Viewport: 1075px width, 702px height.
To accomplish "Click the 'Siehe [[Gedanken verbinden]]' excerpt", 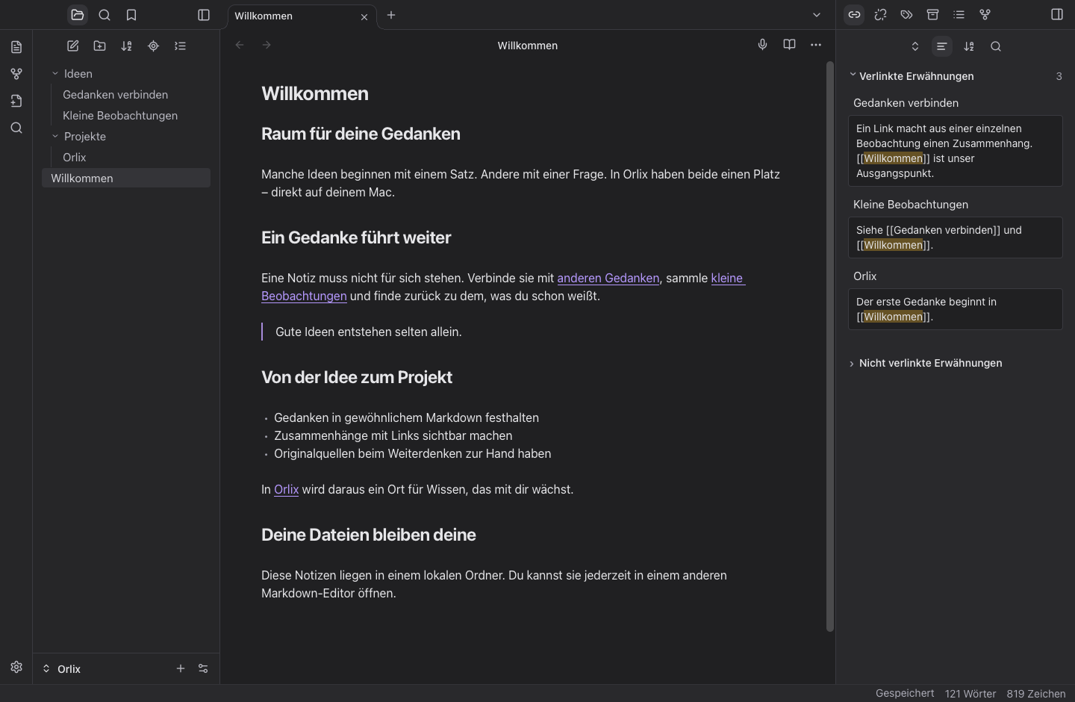I will click(x=956, y=237).
